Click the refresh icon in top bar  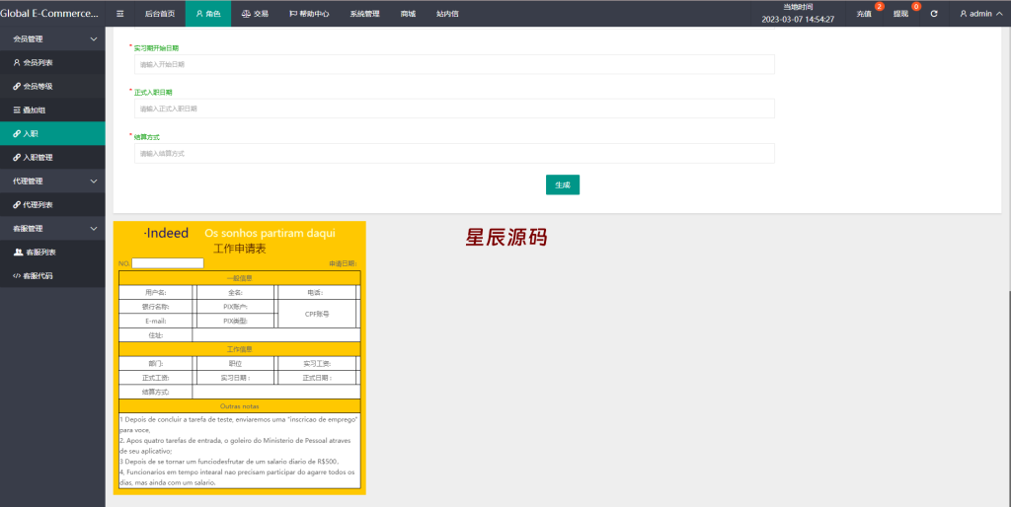tap(934, 14)
